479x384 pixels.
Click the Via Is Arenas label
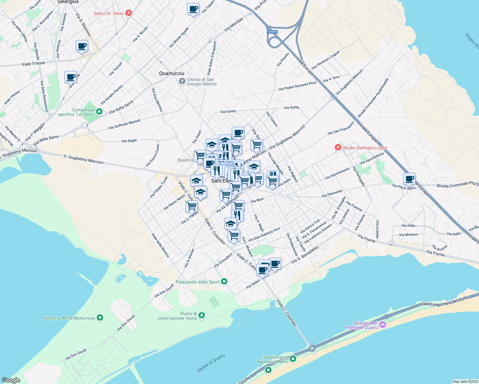189,258
